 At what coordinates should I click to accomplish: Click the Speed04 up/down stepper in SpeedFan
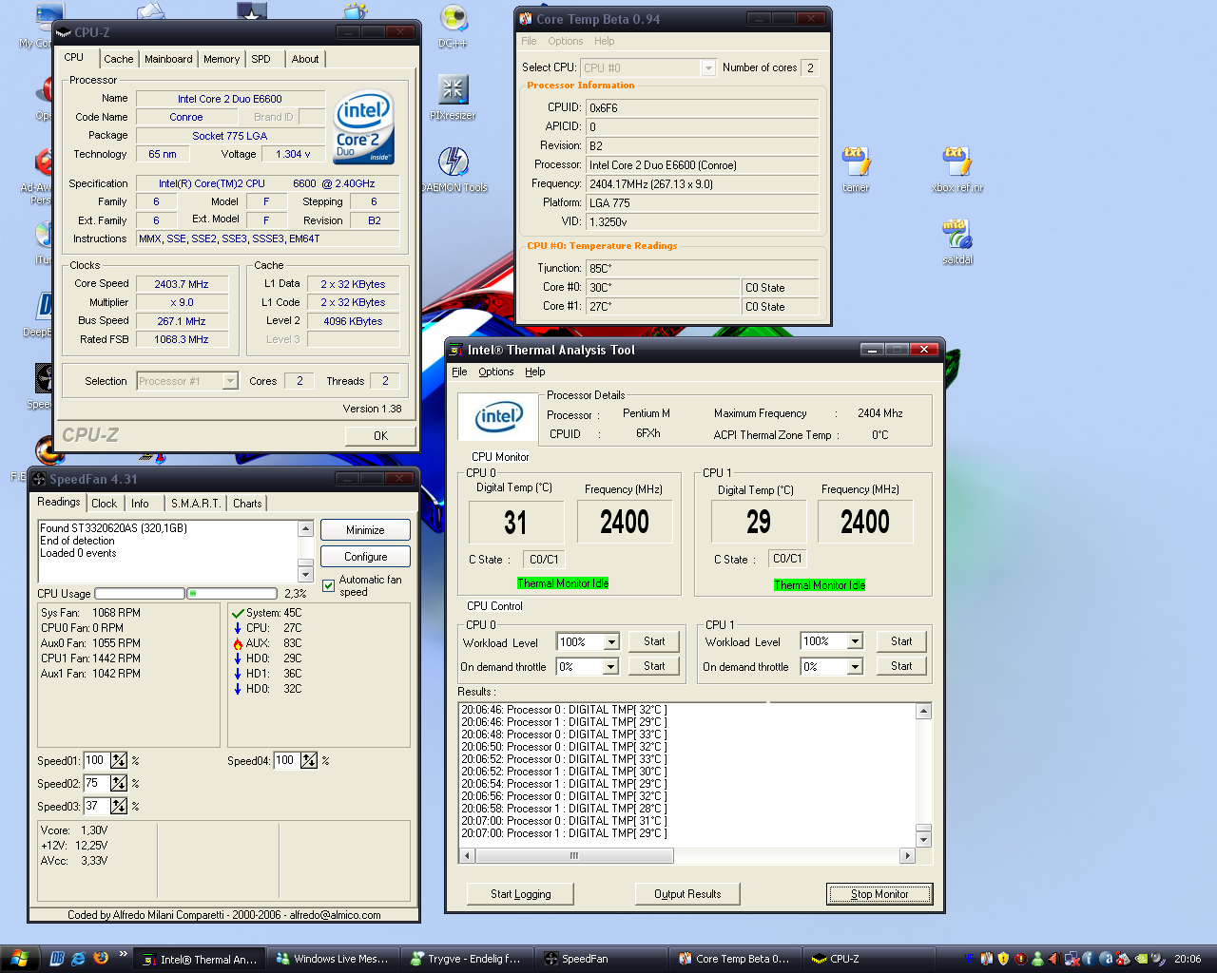coord(309,760)
